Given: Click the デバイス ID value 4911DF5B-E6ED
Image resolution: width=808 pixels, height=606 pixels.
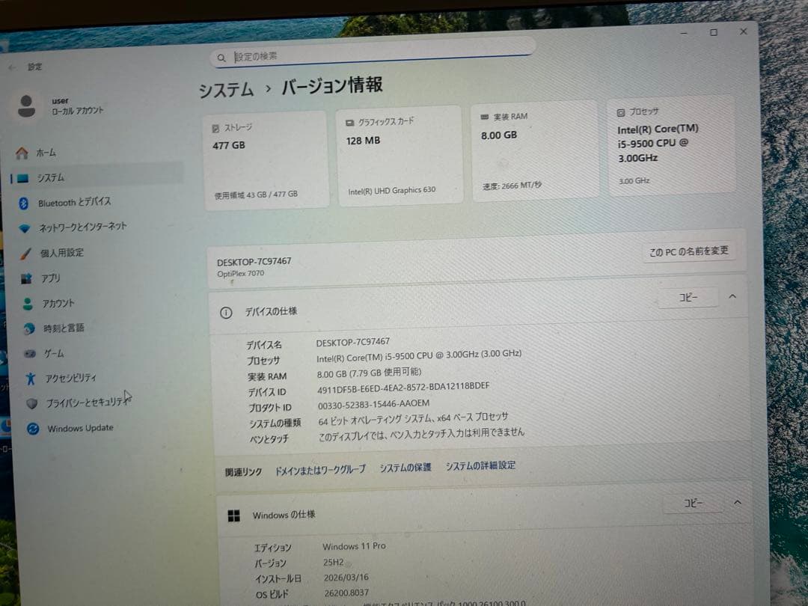Looking at the screenshot, I should 403,387.
